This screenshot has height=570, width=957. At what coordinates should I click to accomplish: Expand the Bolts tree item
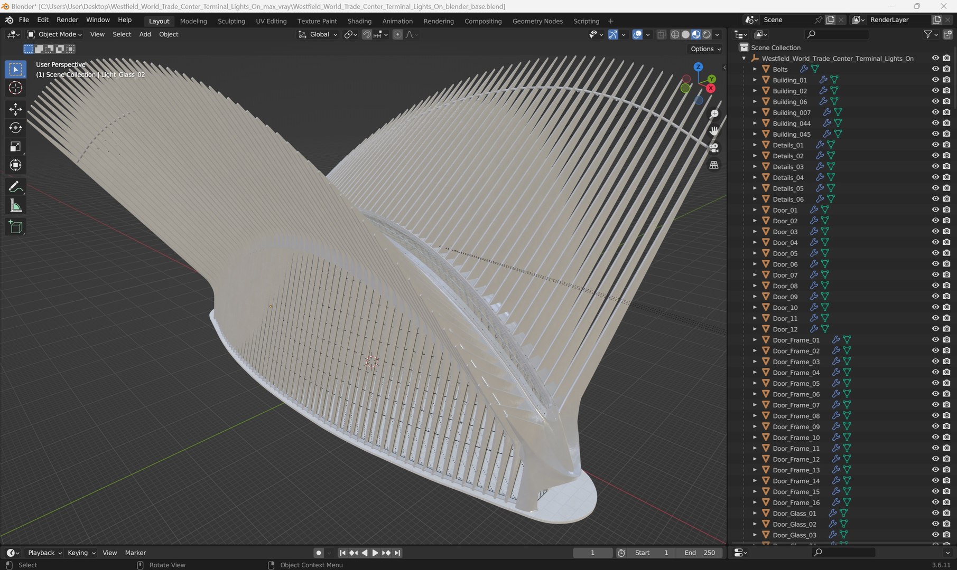click(x=755, y=69)
